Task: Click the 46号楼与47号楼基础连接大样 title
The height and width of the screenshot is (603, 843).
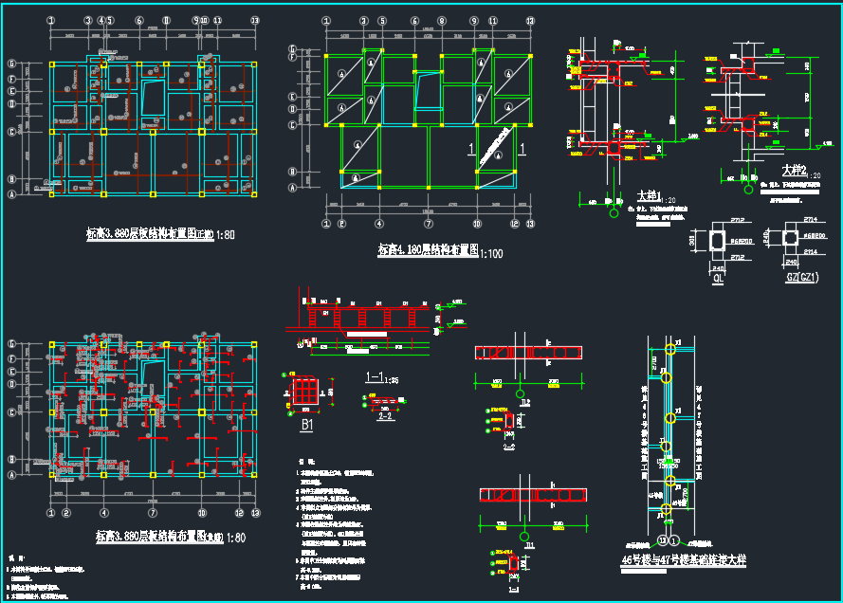Action: point(684,559)
